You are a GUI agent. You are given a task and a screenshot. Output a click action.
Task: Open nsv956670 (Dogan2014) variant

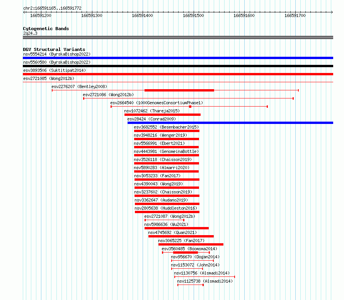(x=195, y=257)
